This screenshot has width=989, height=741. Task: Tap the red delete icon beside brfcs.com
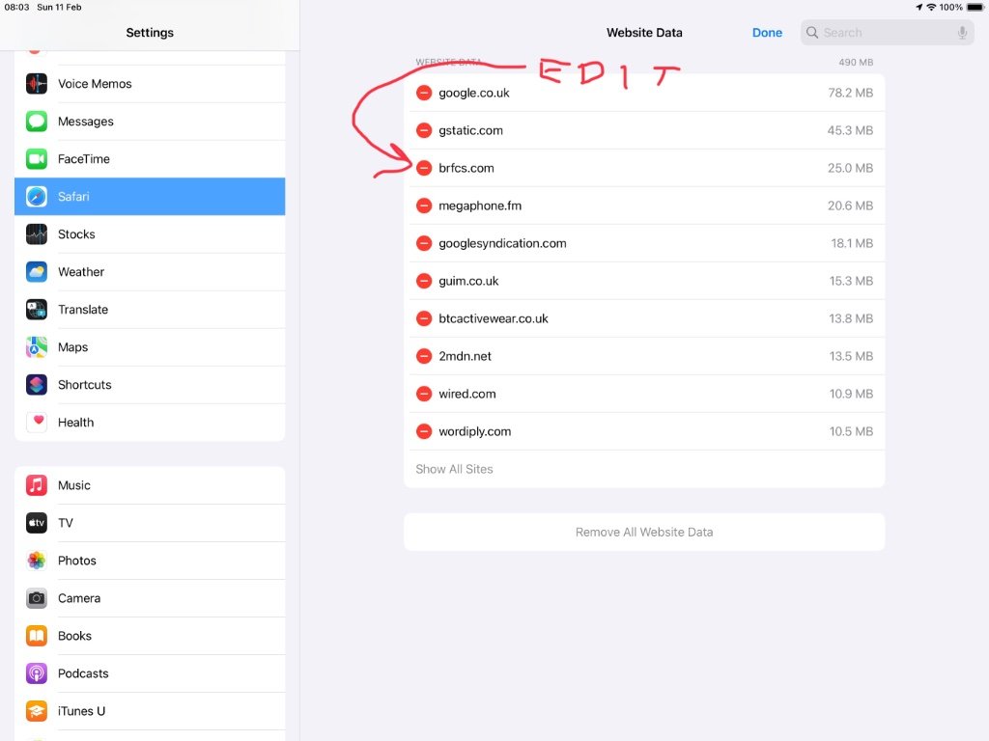point(424,168)
